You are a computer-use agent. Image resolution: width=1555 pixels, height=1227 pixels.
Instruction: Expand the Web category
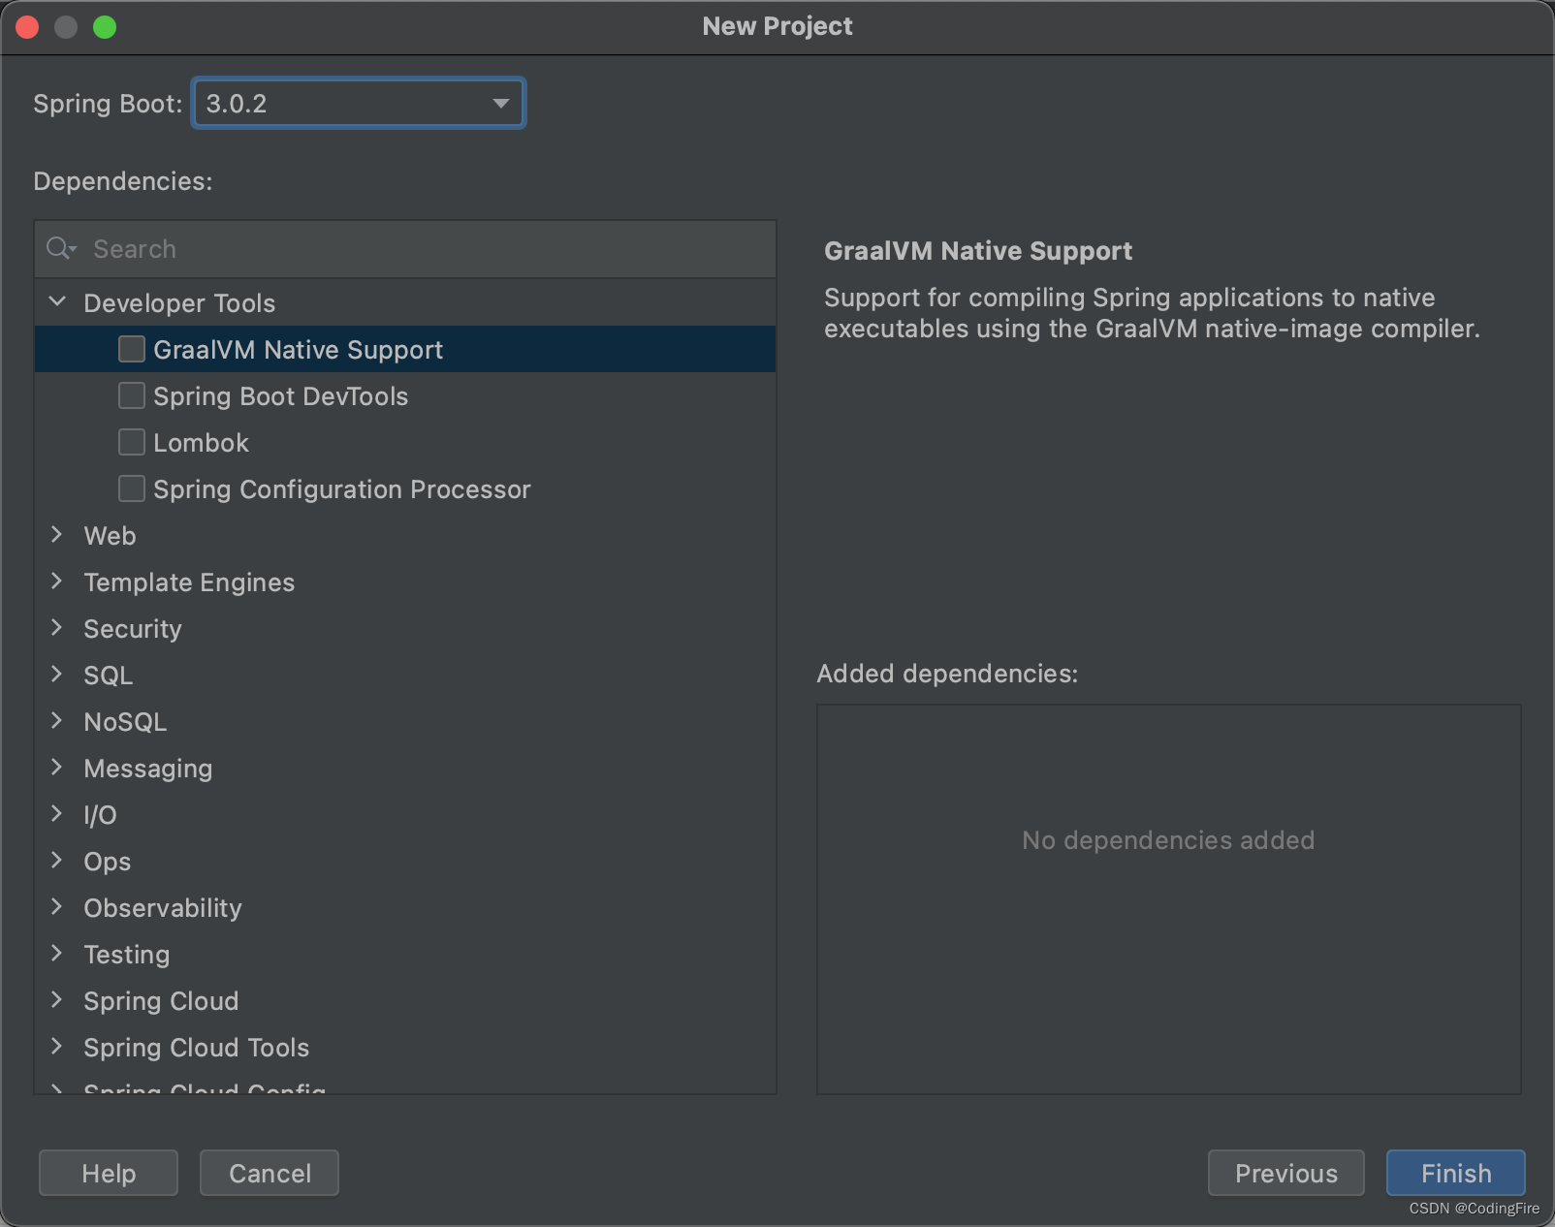(x=57, y=535)
